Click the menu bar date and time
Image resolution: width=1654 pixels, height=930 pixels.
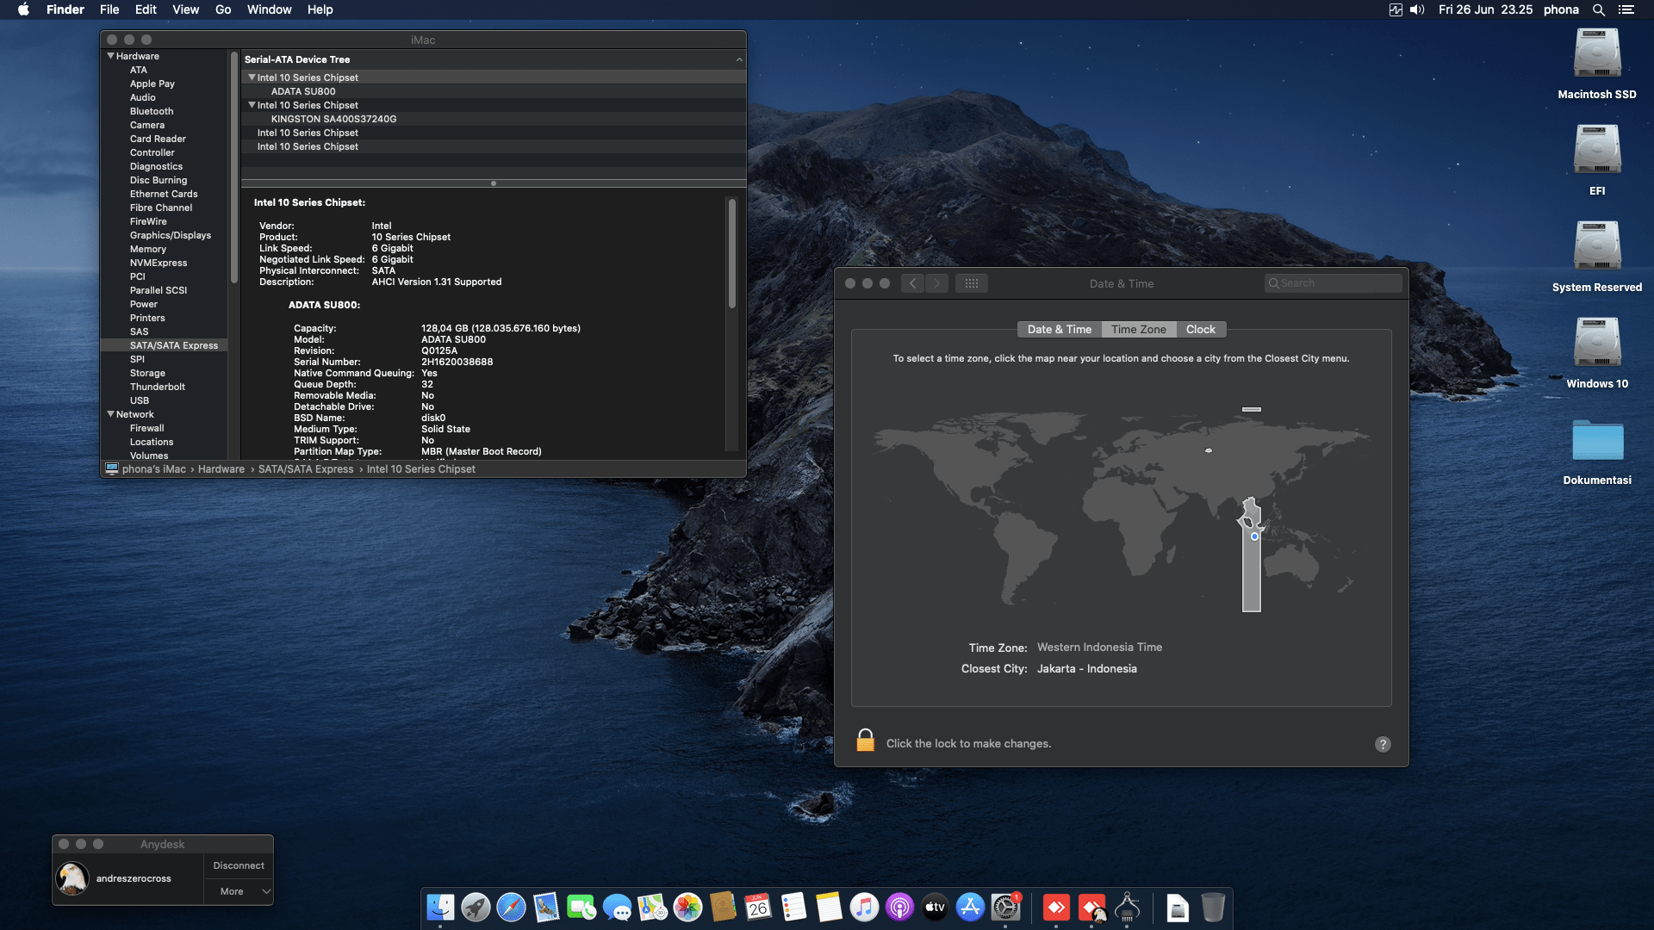coord(1485,9)
